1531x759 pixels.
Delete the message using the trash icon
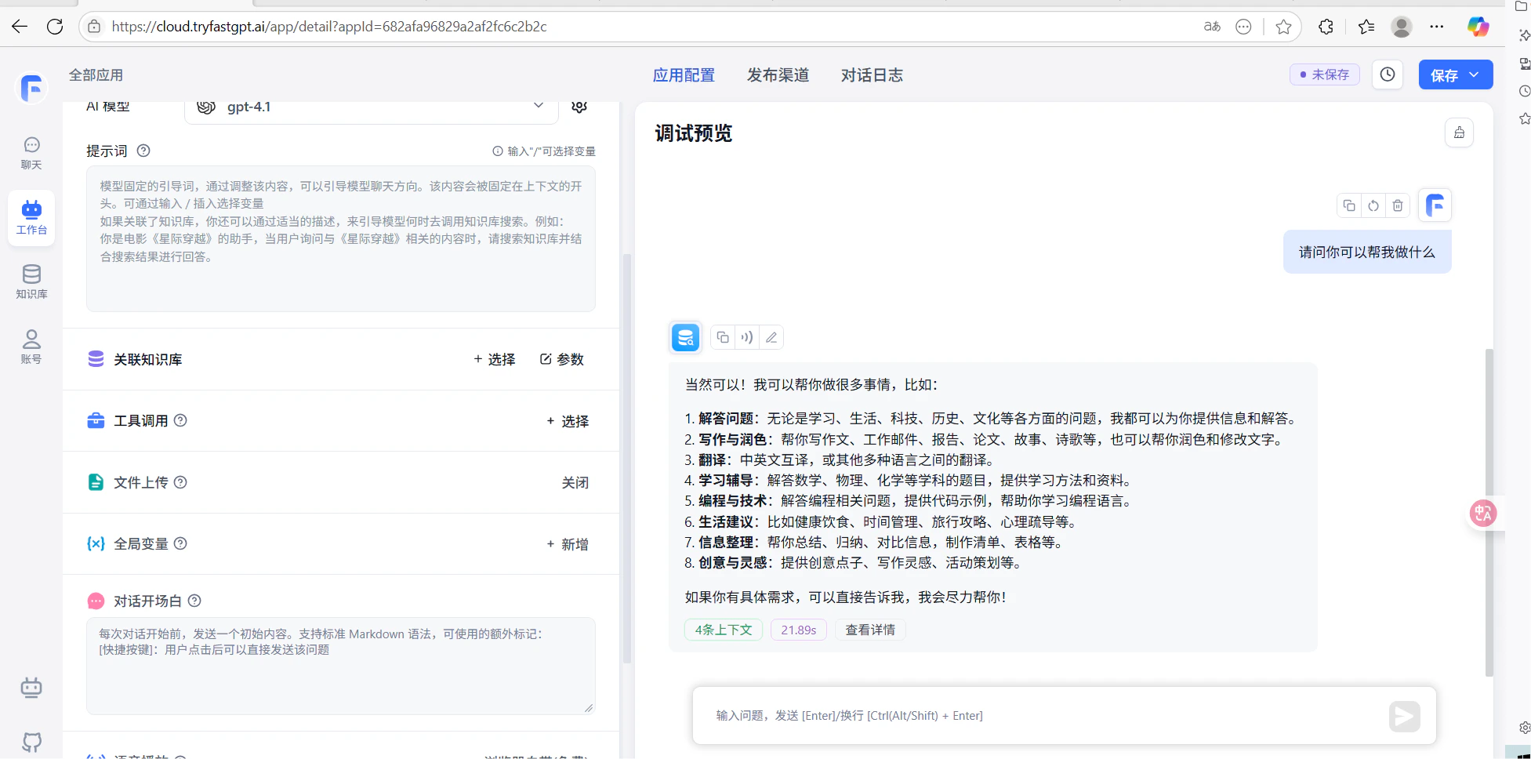1397,205
